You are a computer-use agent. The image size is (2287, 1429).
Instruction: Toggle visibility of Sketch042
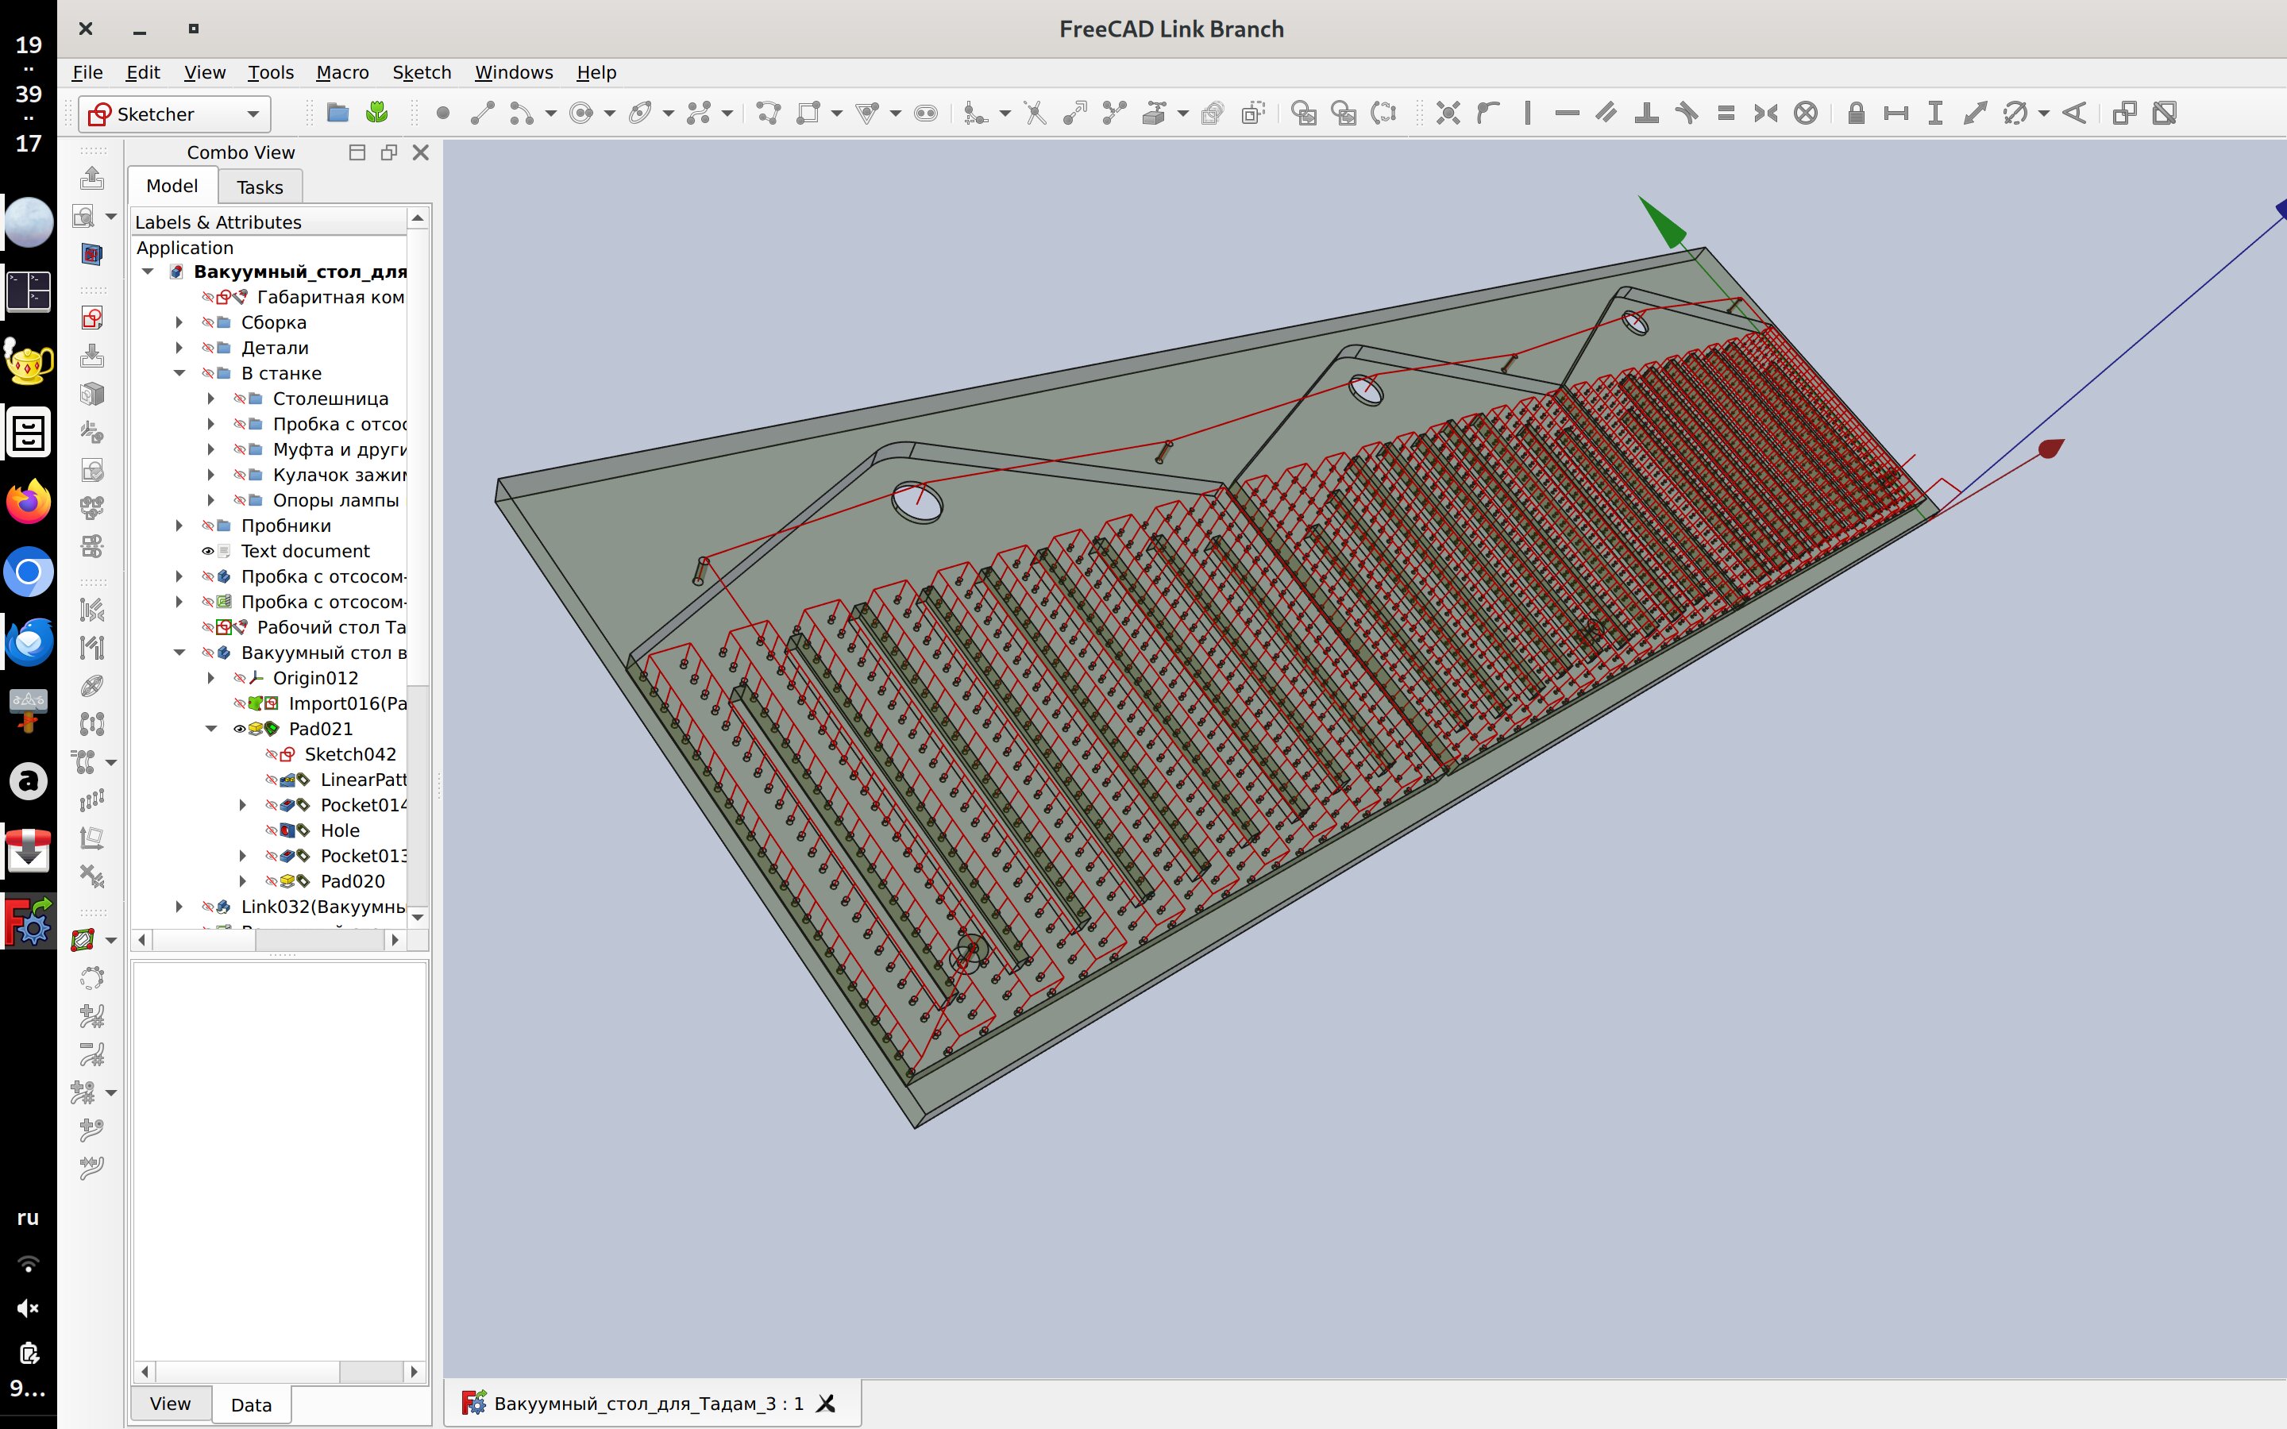(x=272, y=754)
